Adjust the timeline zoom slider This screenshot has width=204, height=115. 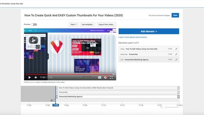(172, 107)
